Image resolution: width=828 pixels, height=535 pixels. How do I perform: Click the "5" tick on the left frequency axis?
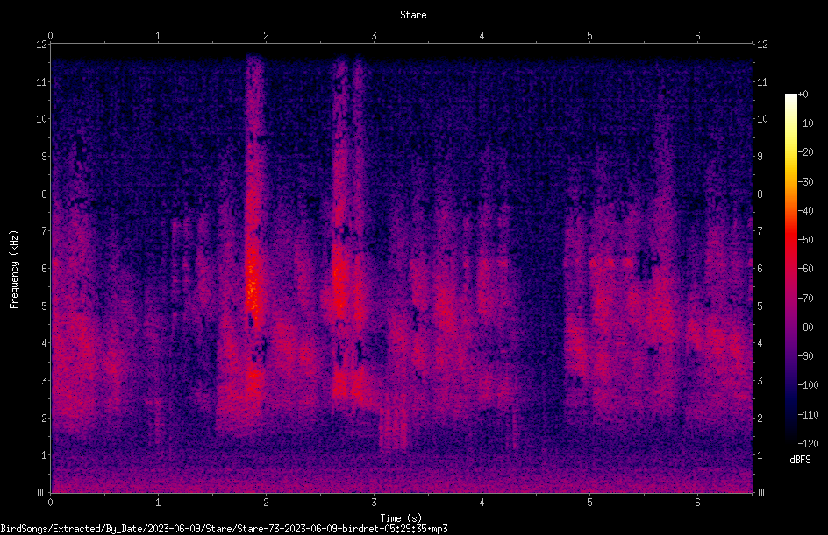pos(44,306)
